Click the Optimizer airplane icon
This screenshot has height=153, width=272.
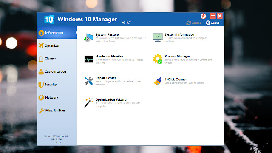point(41,45)
